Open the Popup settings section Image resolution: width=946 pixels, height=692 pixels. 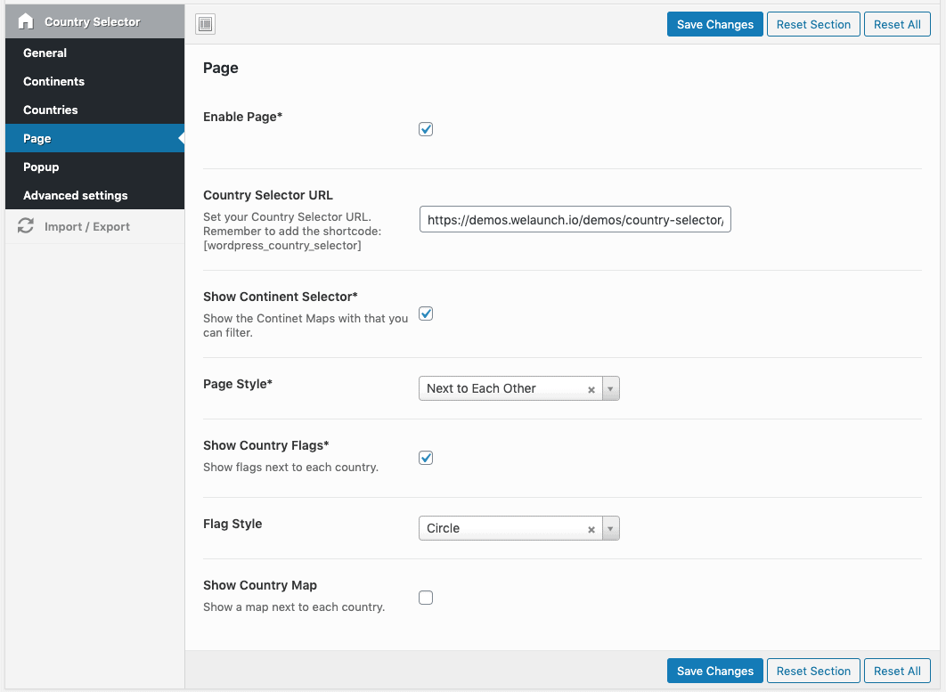(x=41, y=167)
